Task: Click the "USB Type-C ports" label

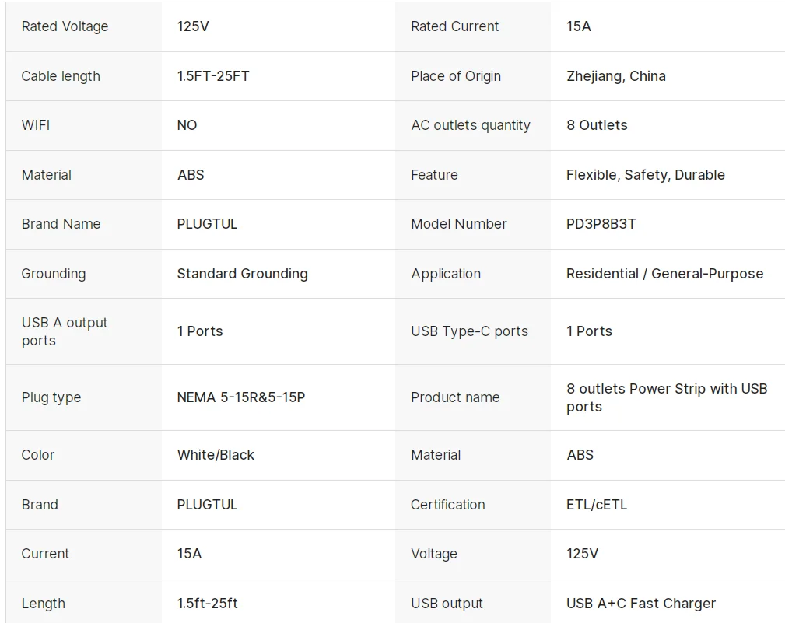Action: coord(469,331)
